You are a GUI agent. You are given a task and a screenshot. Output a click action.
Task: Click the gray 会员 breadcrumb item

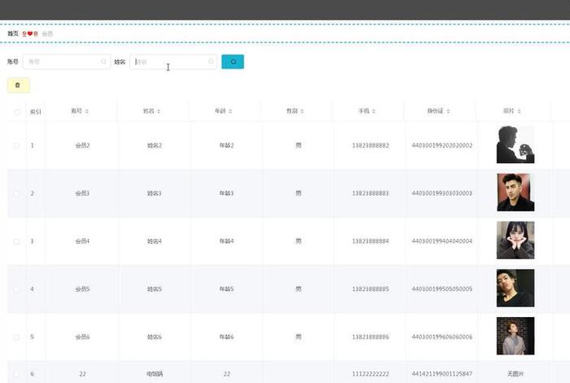click(x=47, y=34)
